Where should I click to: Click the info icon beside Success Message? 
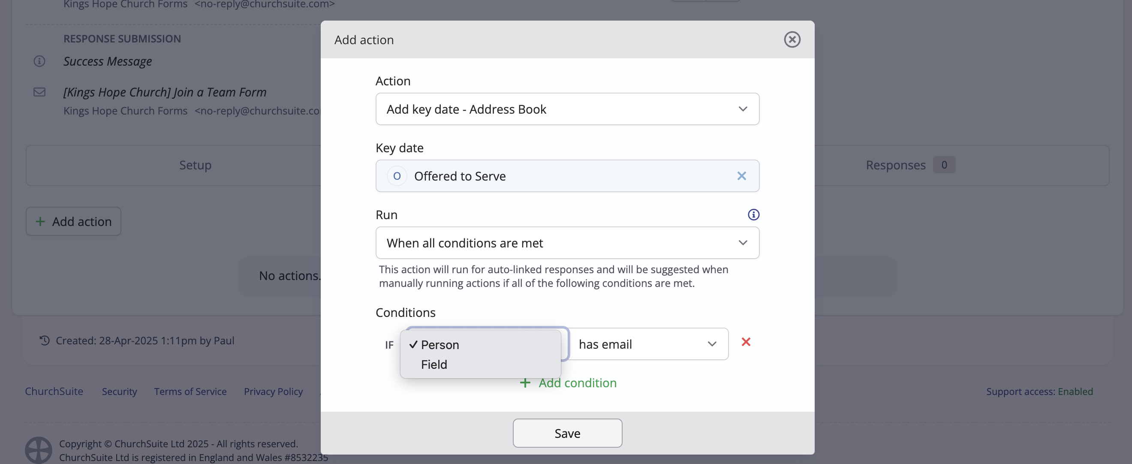39,61
